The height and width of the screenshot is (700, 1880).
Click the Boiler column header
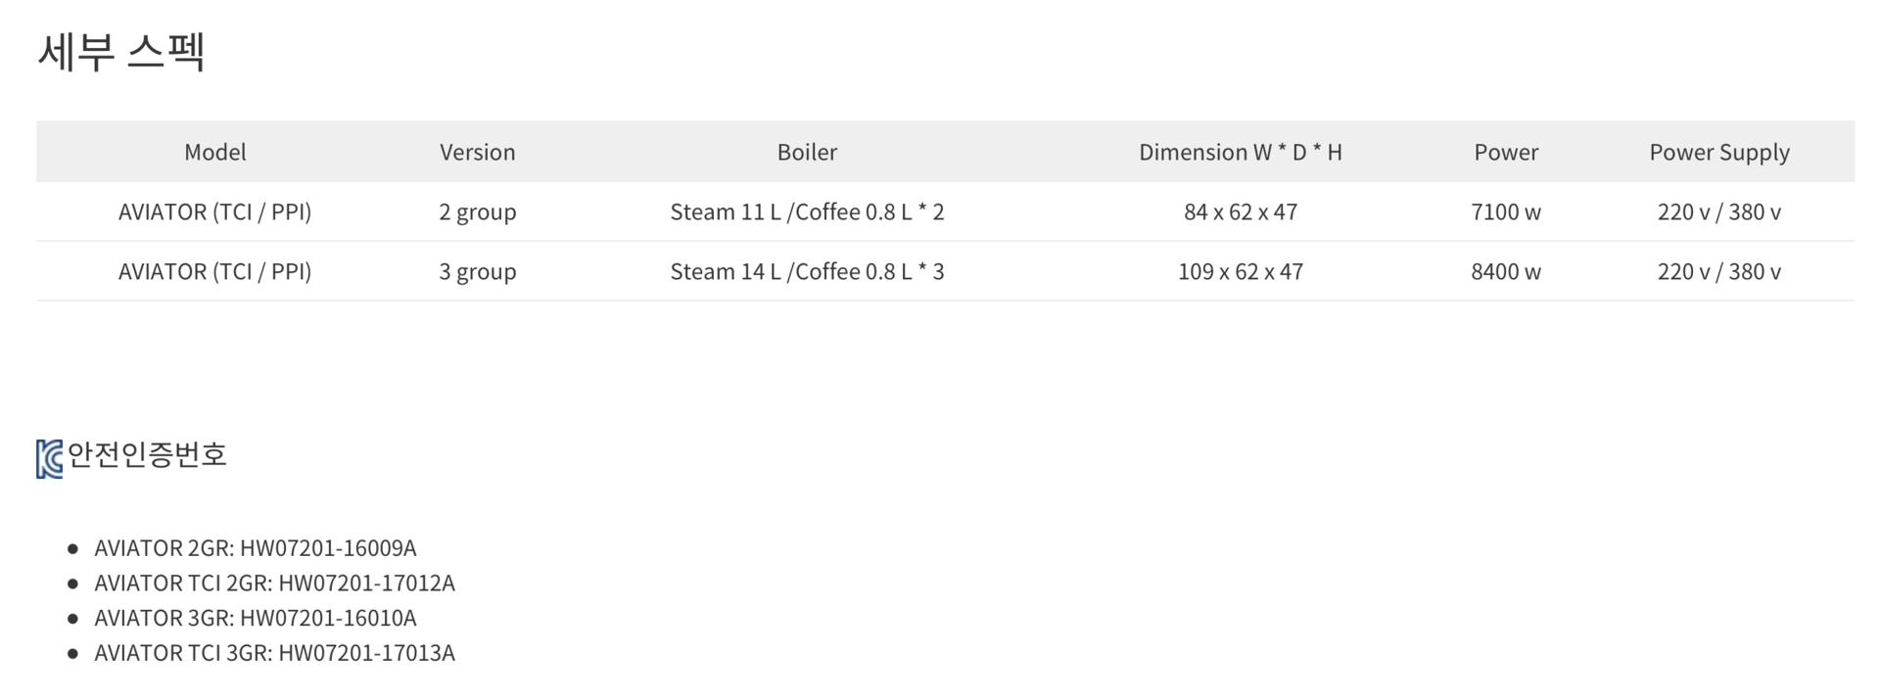(807, 153)
